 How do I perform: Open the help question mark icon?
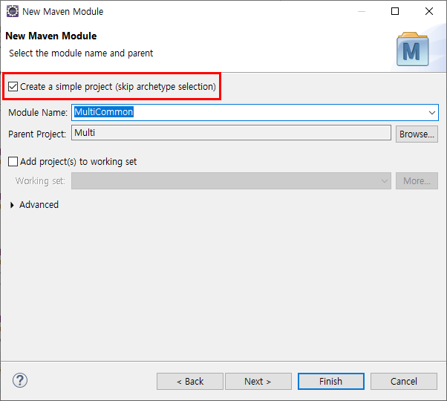tap(20, 380)
